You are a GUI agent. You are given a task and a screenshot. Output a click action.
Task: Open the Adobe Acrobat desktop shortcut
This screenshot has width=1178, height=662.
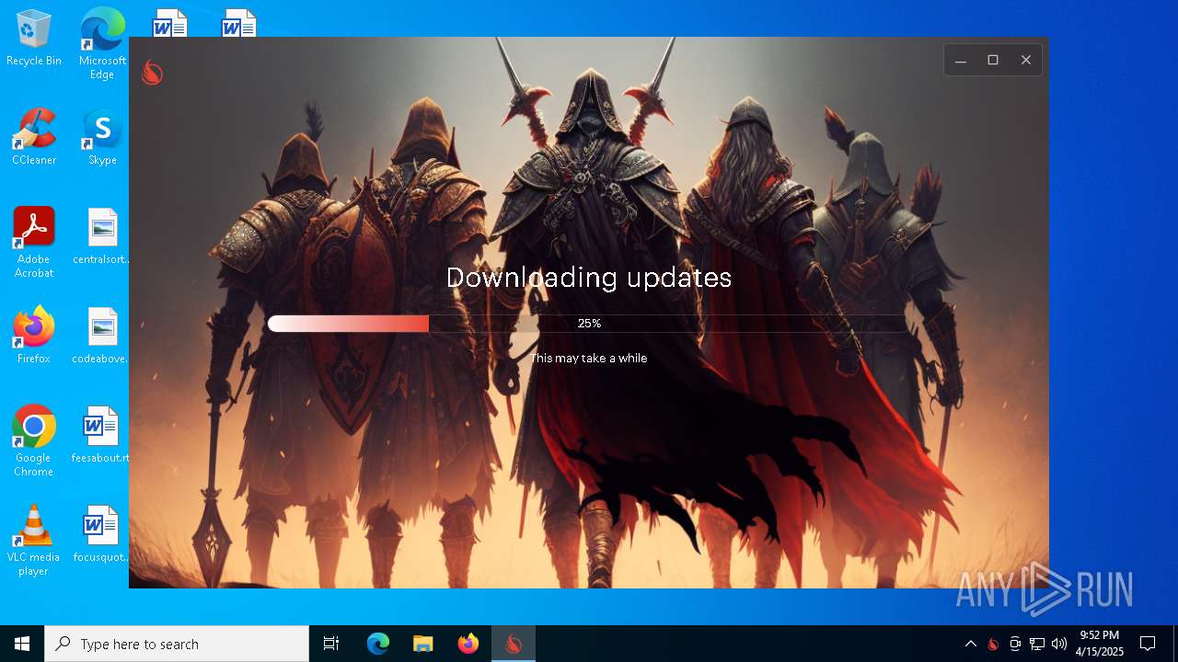click(34, 243)
